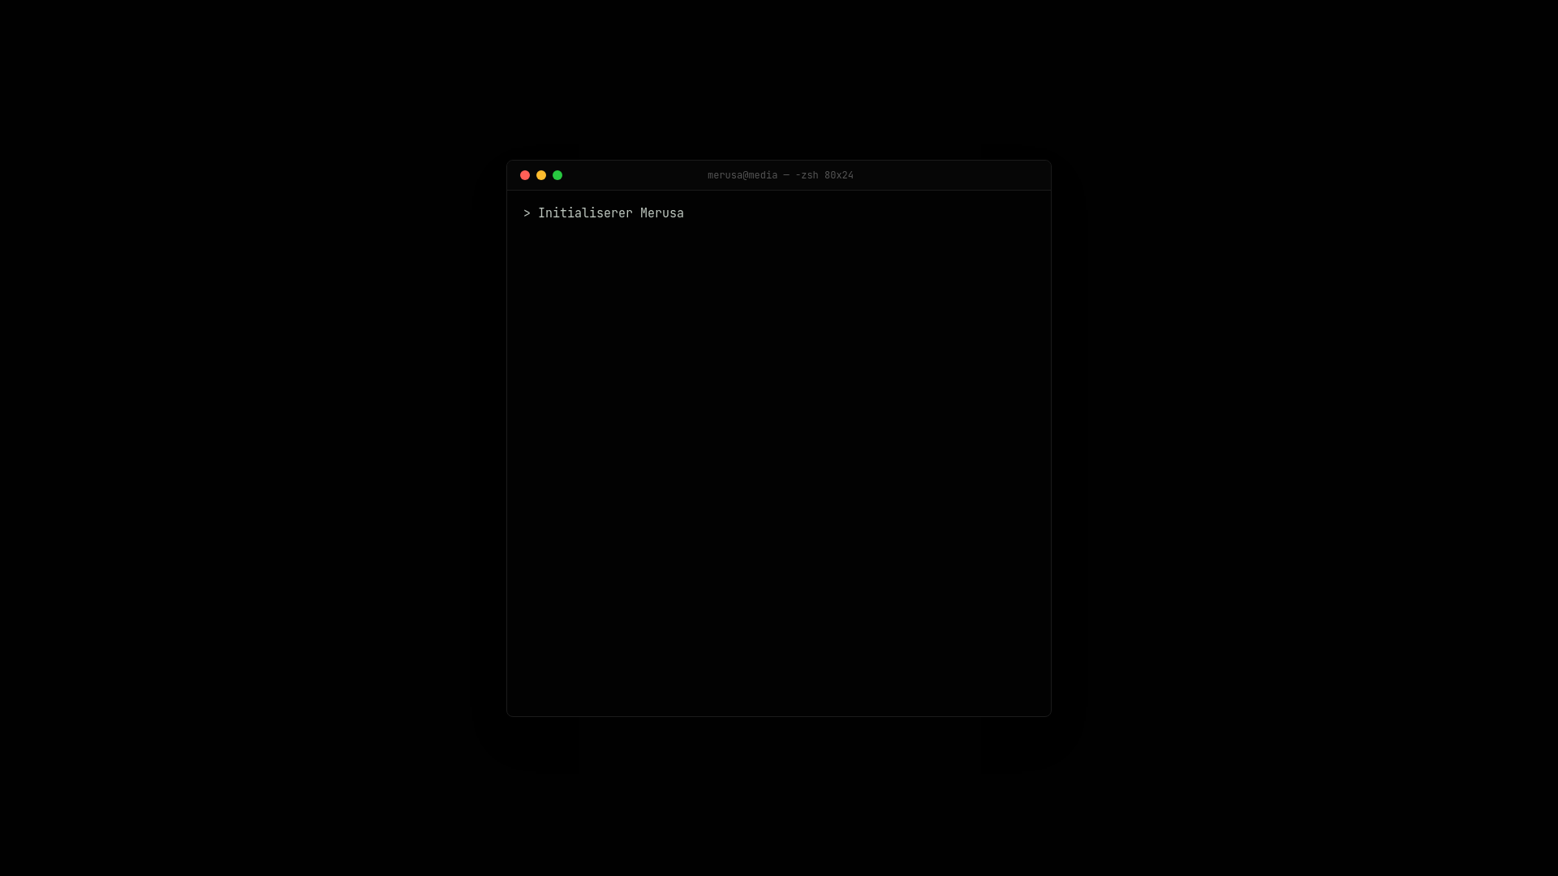Click the title text merusa@media — -zsh 80x24
Image resolution: width=1558 pixels, height=876 pixels.
[780, 175]
